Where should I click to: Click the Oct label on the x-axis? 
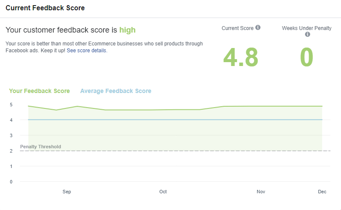click(163, 192)
